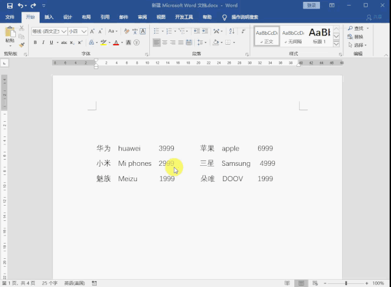Open the borders dropdown arrow
This screenshot has width=391, height=287.
coord(234,43)
